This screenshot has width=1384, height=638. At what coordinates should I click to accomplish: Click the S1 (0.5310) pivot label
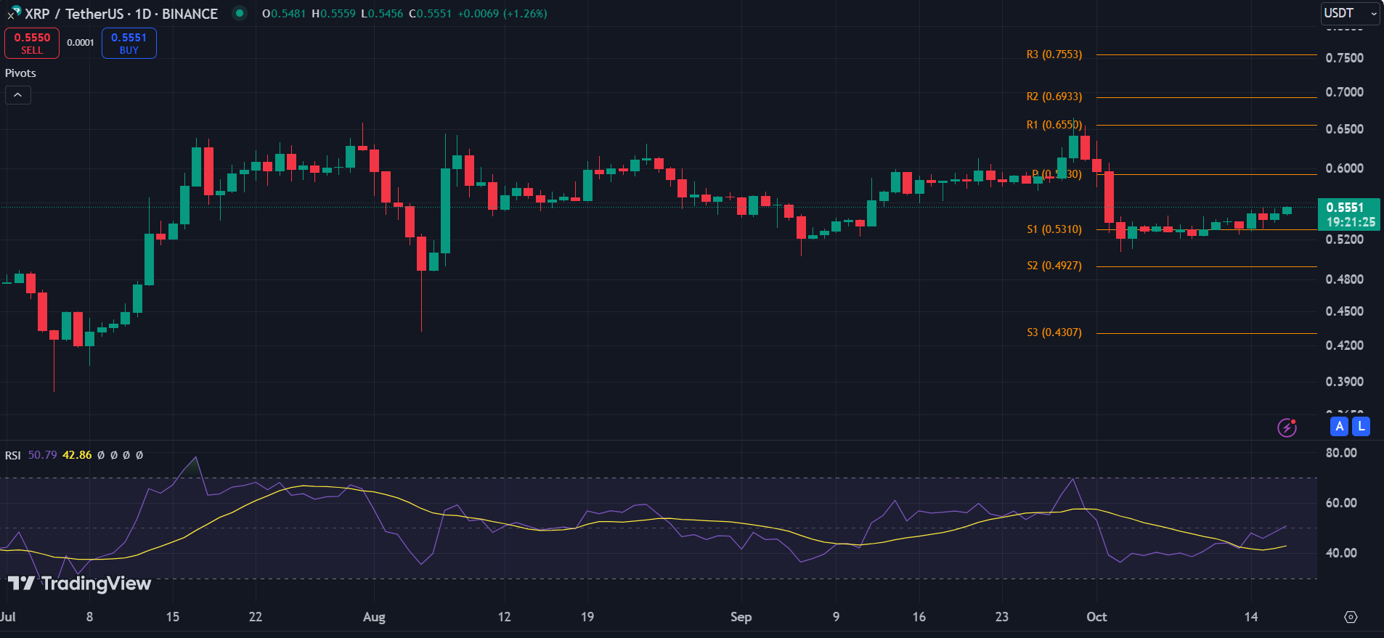coord(1054,229)
